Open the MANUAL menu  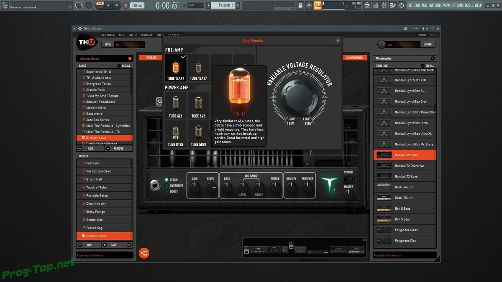click(x=147, y=35)
